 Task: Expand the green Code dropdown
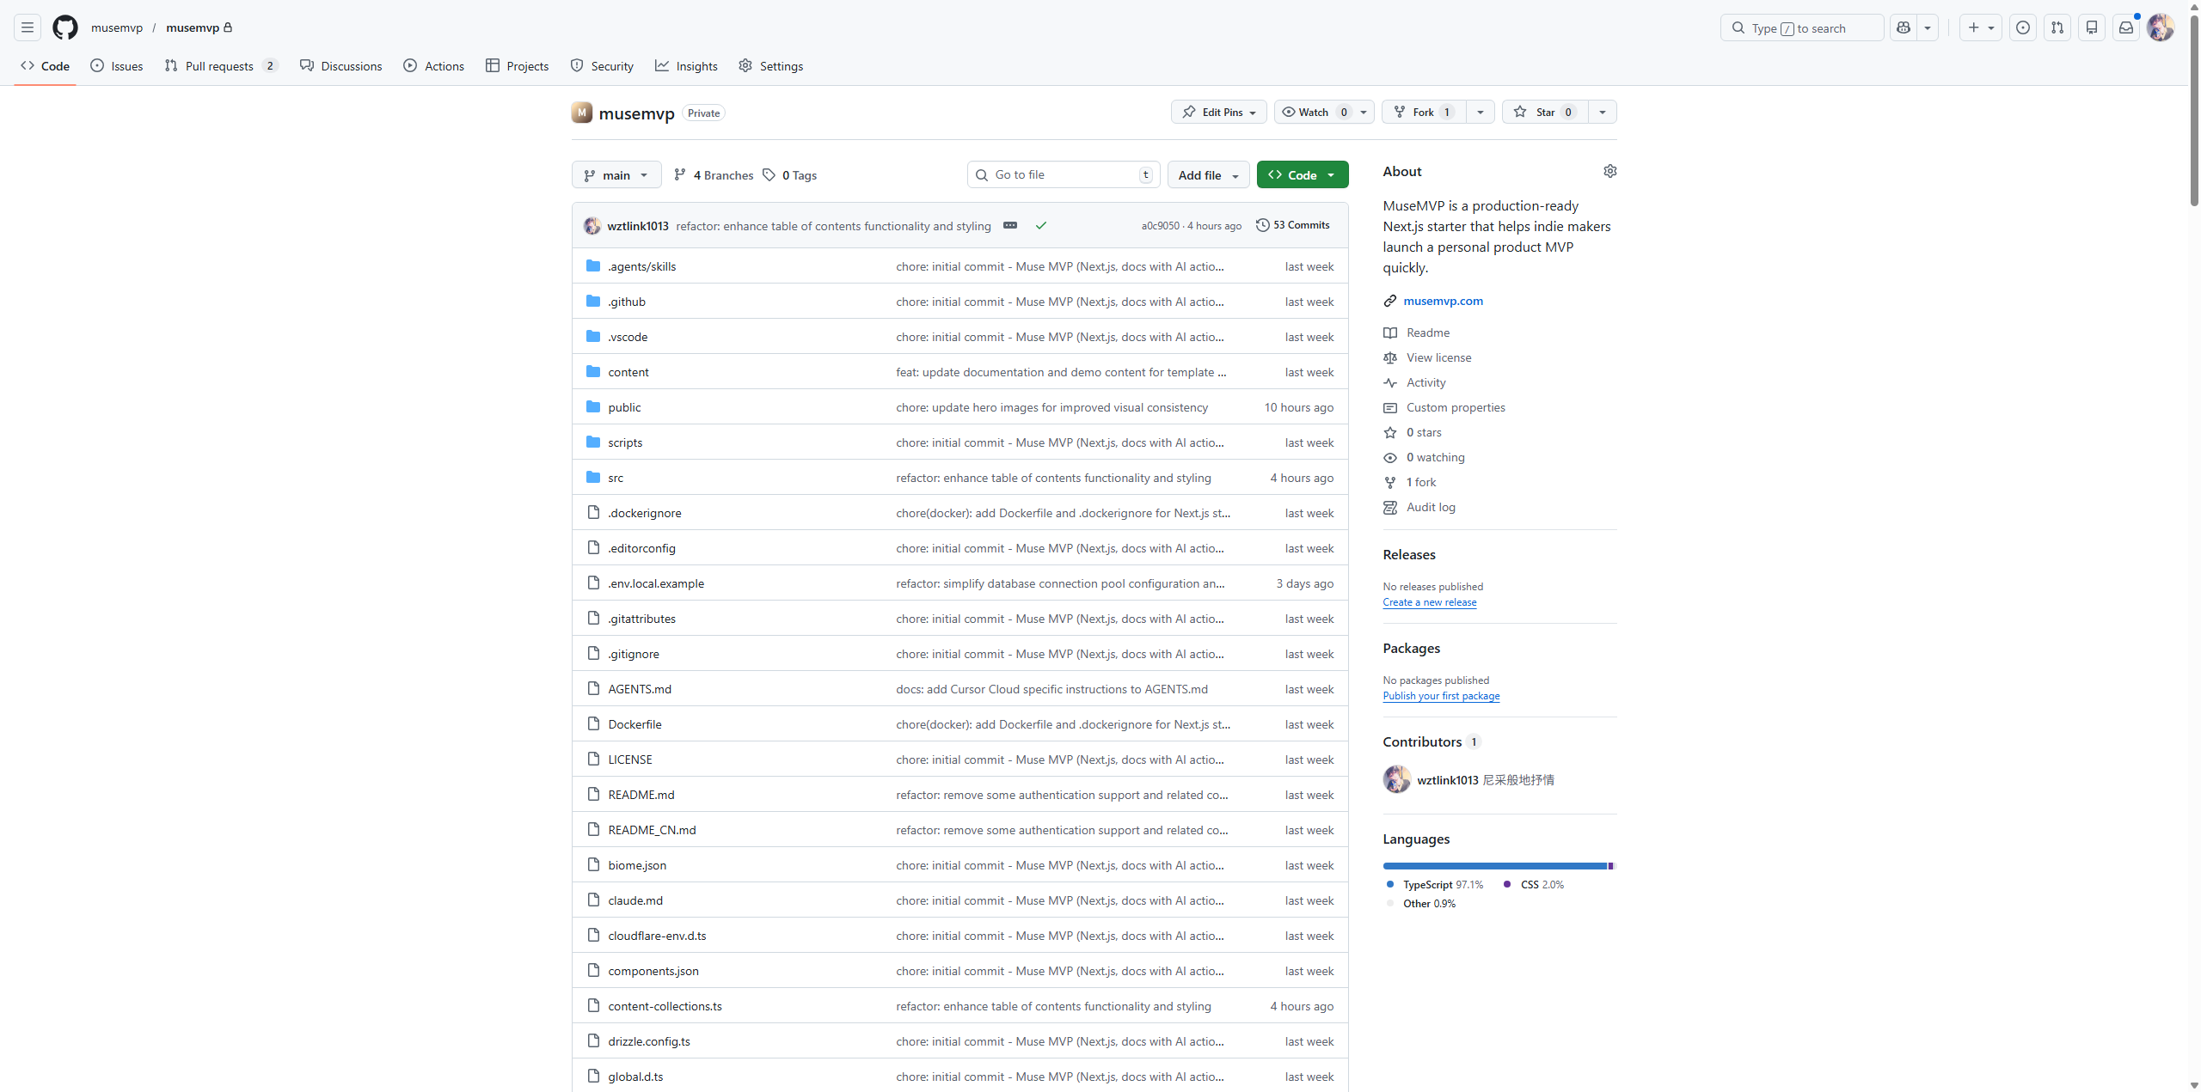pos(1302,174)
